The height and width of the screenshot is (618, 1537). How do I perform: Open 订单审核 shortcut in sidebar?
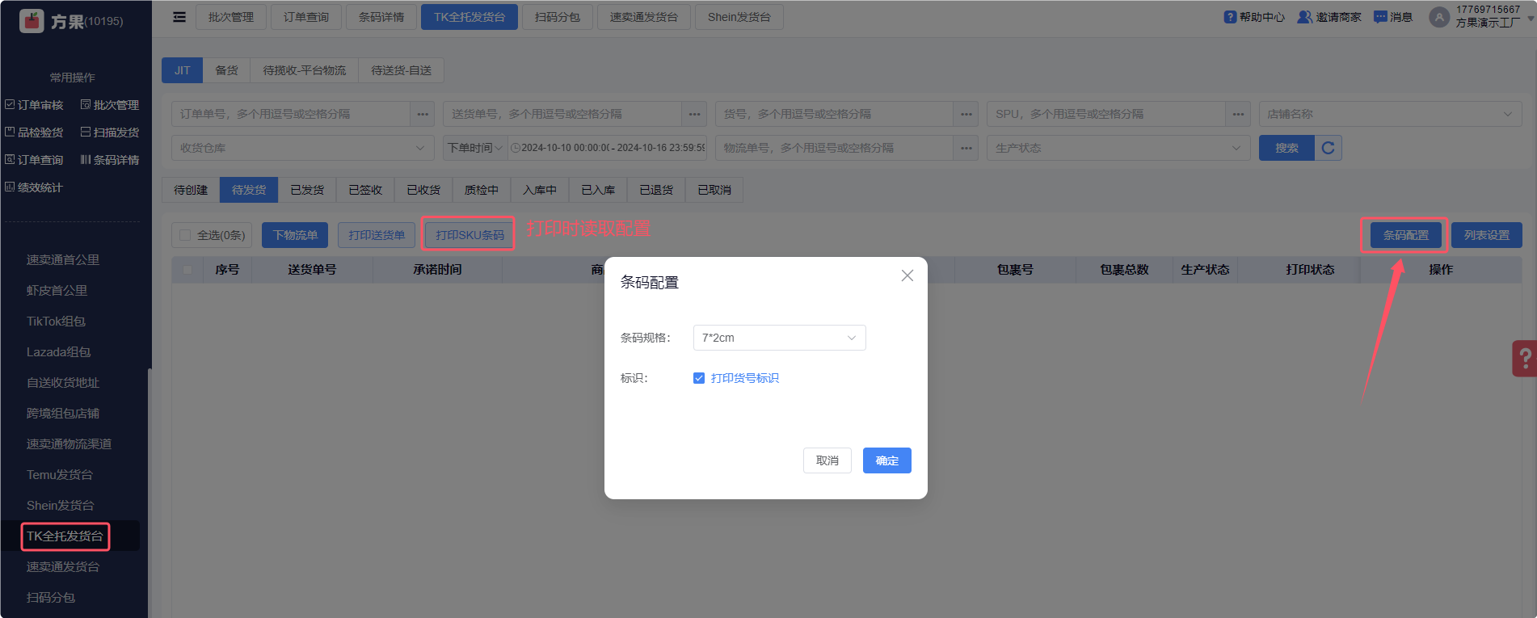pos(34,105)
